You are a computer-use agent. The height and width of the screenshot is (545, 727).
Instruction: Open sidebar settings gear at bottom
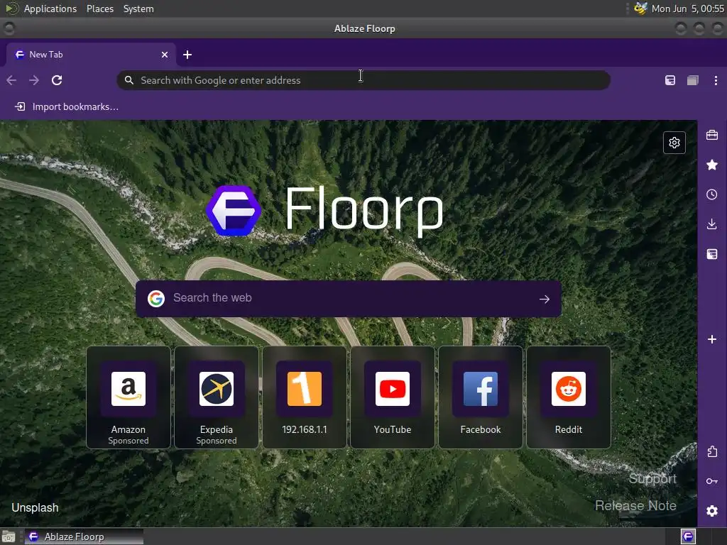pos(712,511)
